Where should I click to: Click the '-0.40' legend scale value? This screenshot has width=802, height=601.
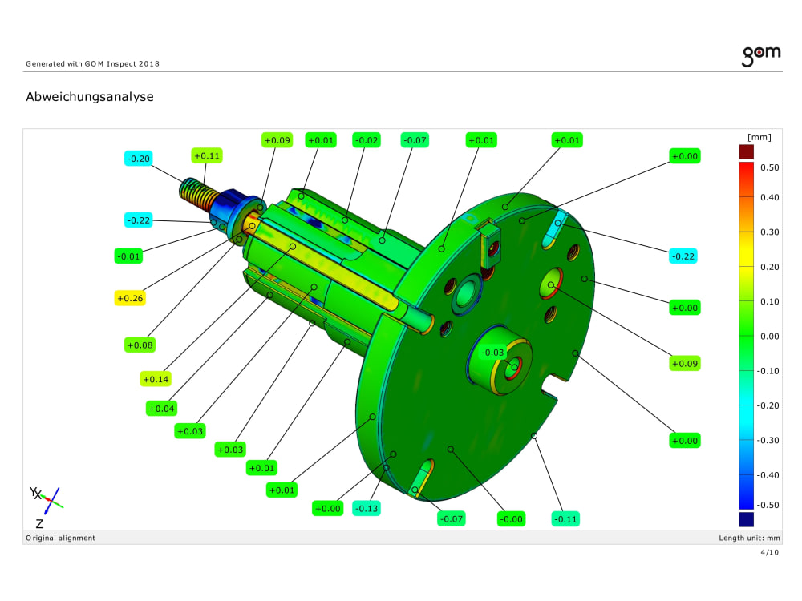[x=768, y=475]
